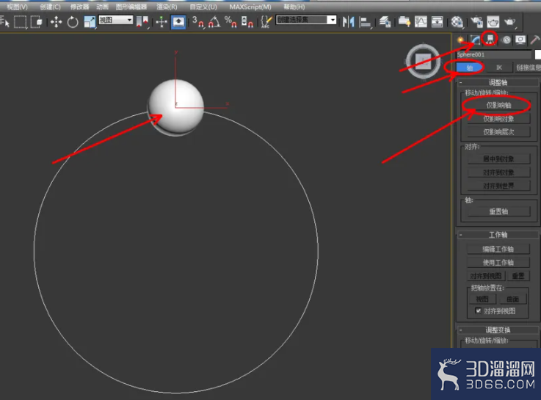Open the 动画 menu
The image size is (541, 400).
click(x=103, y=7)
